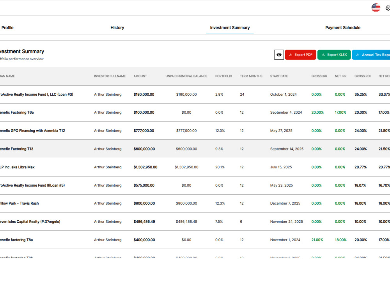Viewport: 390px width, 293px height.
Task: Click the September 14, 2025 start date
Action: 287,149
